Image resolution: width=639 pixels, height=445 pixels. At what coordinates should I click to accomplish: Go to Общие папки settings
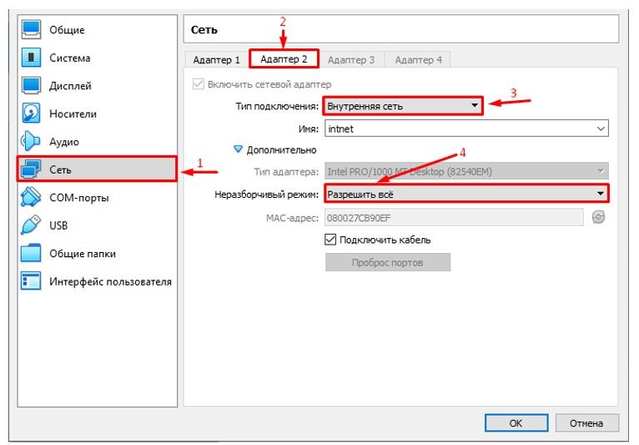coord(98,253)
